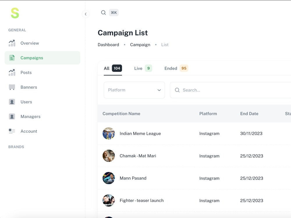Select Fighter - teaser launch campaign name
Viewport: 291px width, 218px height.
pyautogui.click(x=142, y=201)
